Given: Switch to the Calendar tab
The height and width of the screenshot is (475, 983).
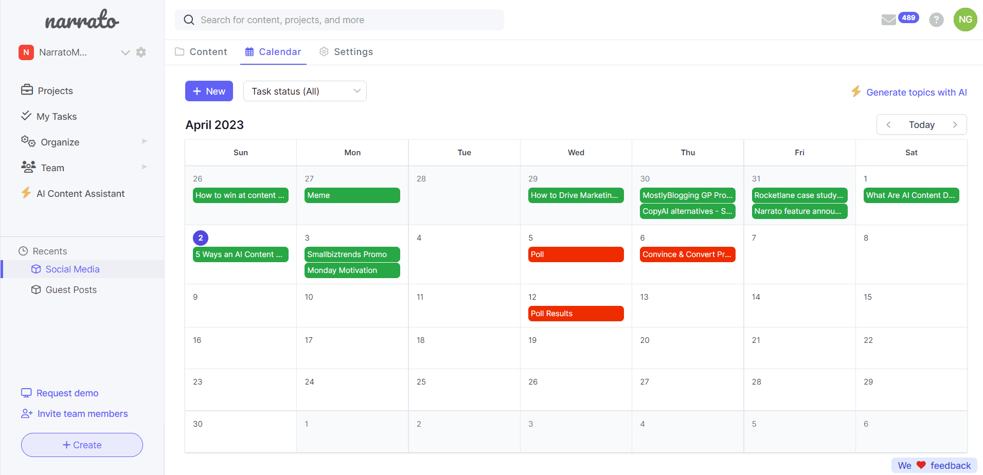Looking at the screenshot, I should click(273, 52).
